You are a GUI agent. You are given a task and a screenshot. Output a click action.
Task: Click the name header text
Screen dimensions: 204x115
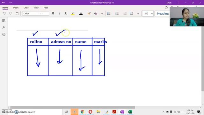click(81, 42)
